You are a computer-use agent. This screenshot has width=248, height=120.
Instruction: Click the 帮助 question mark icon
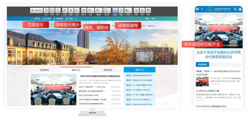148,10
